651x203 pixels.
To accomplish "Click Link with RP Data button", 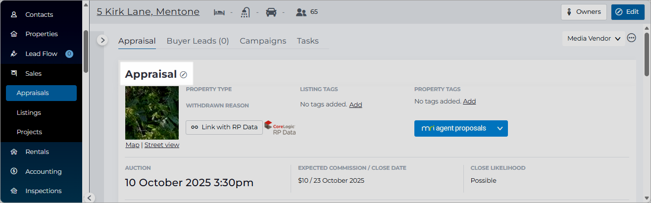I will (224, 127).
